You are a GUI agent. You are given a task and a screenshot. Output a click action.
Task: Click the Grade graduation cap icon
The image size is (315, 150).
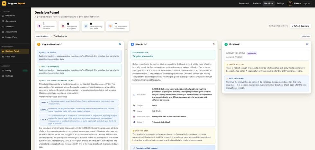[x=134, y=111]
